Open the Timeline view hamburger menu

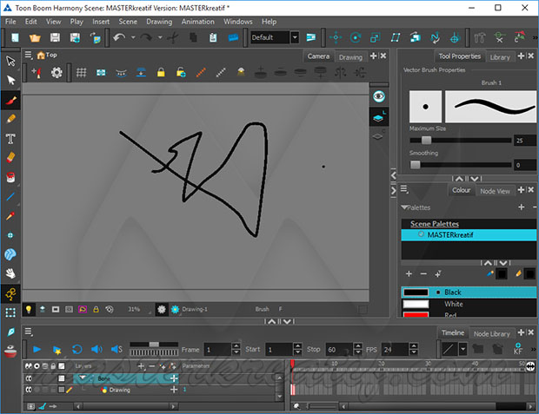(x=29, y=332)
